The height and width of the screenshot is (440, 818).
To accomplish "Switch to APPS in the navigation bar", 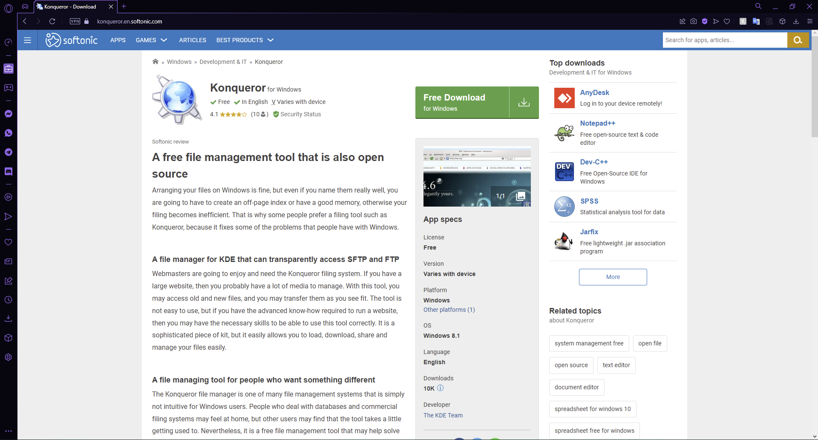I will pyautogui.click(x=118, y=40).
